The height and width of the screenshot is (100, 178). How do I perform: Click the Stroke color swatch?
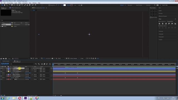click(x=72, y=5)
